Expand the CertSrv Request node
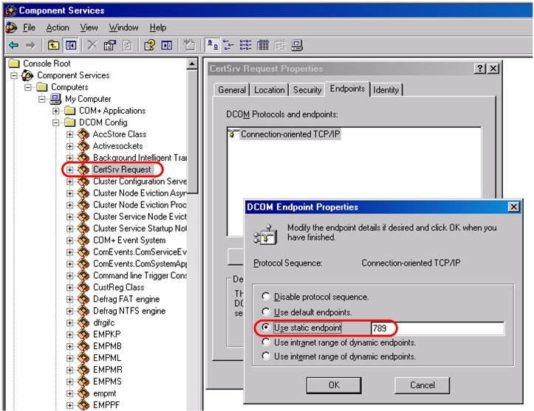The width and height of the screenshot is (534, 411). [70, 170]
